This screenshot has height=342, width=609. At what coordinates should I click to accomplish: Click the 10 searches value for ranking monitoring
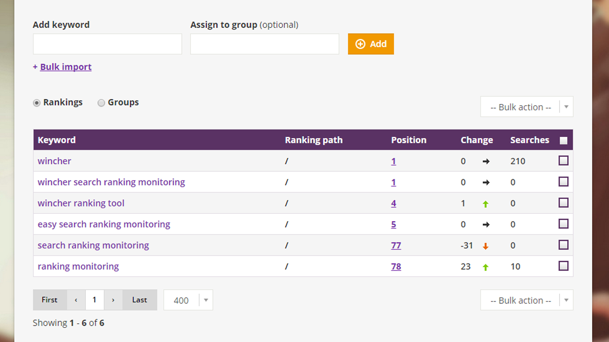pos(515,266)
